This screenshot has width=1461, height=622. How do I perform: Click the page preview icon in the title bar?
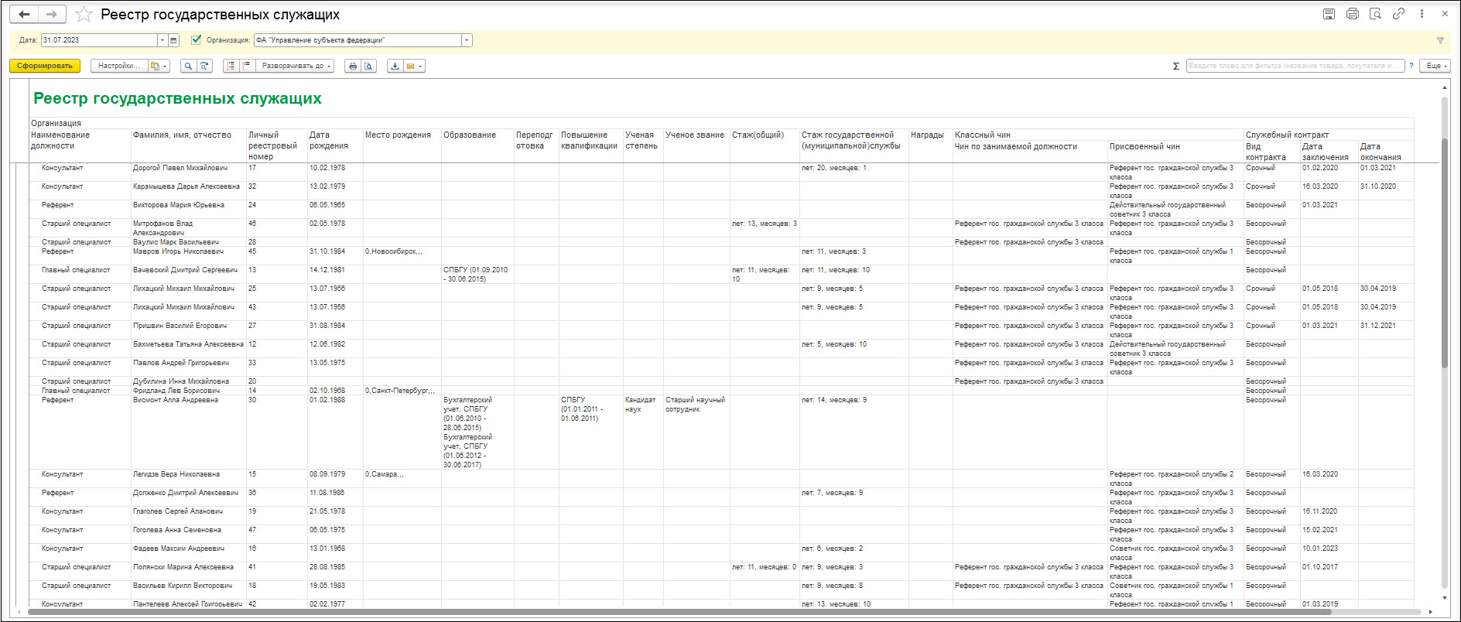point(1375,14)
